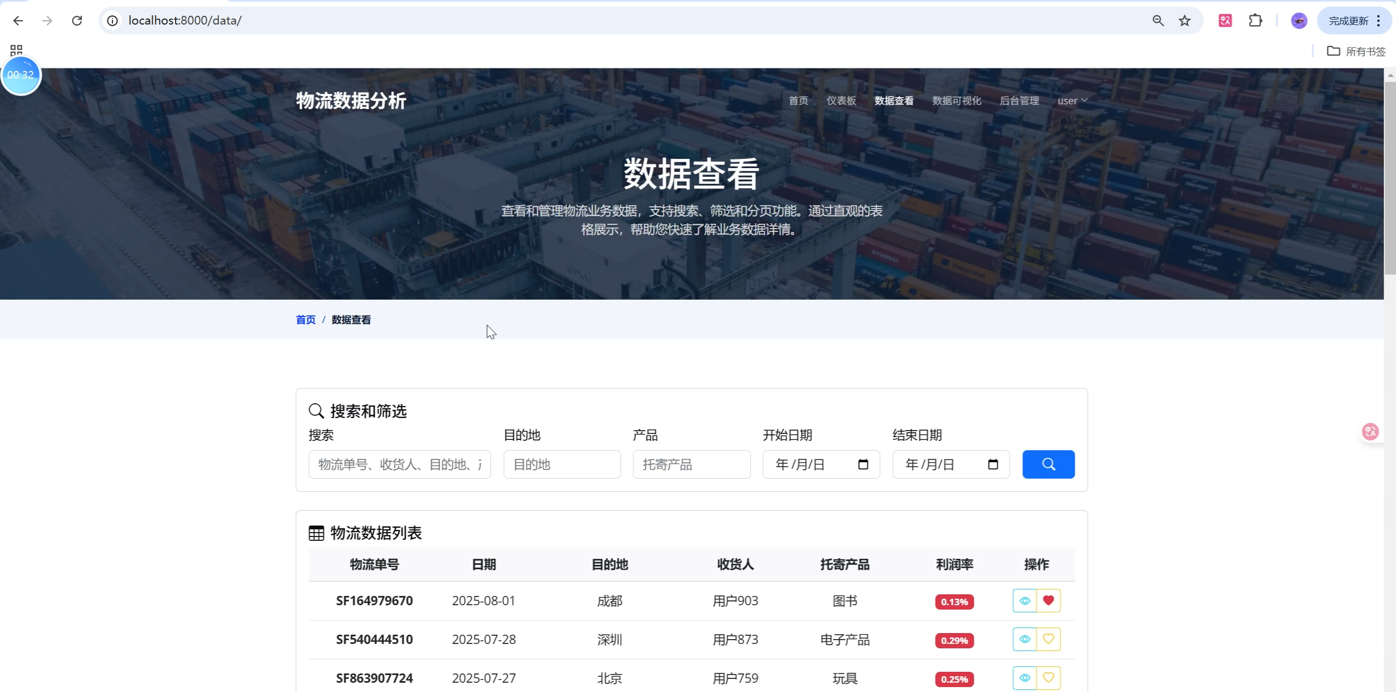Click the 物流单号 column header
Screen dimensions: 1396x692
374,564
